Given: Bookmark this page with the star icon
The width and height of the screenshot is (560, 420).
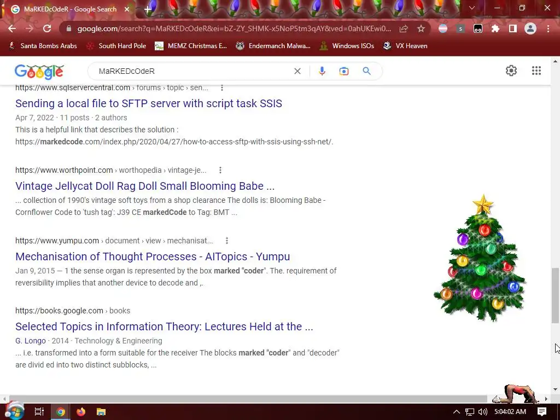Looking at the screenshot, I should point(421,28).
